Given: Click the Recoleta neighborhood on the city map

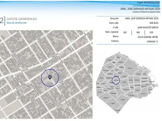Looking at the screenshot, I should point(138,74).
